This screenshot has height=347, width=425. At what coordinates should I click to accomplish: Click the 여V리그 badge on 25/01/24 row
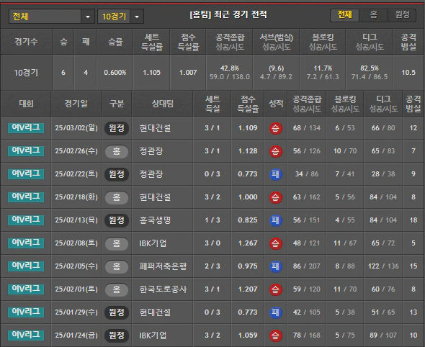(x=26, y=335)
